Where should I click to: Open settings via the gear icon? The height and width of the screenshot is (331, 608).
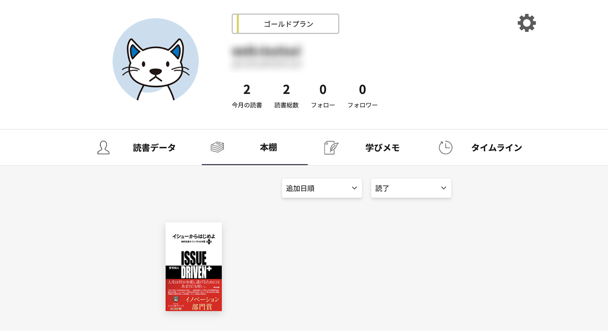(x=527, y=23)
